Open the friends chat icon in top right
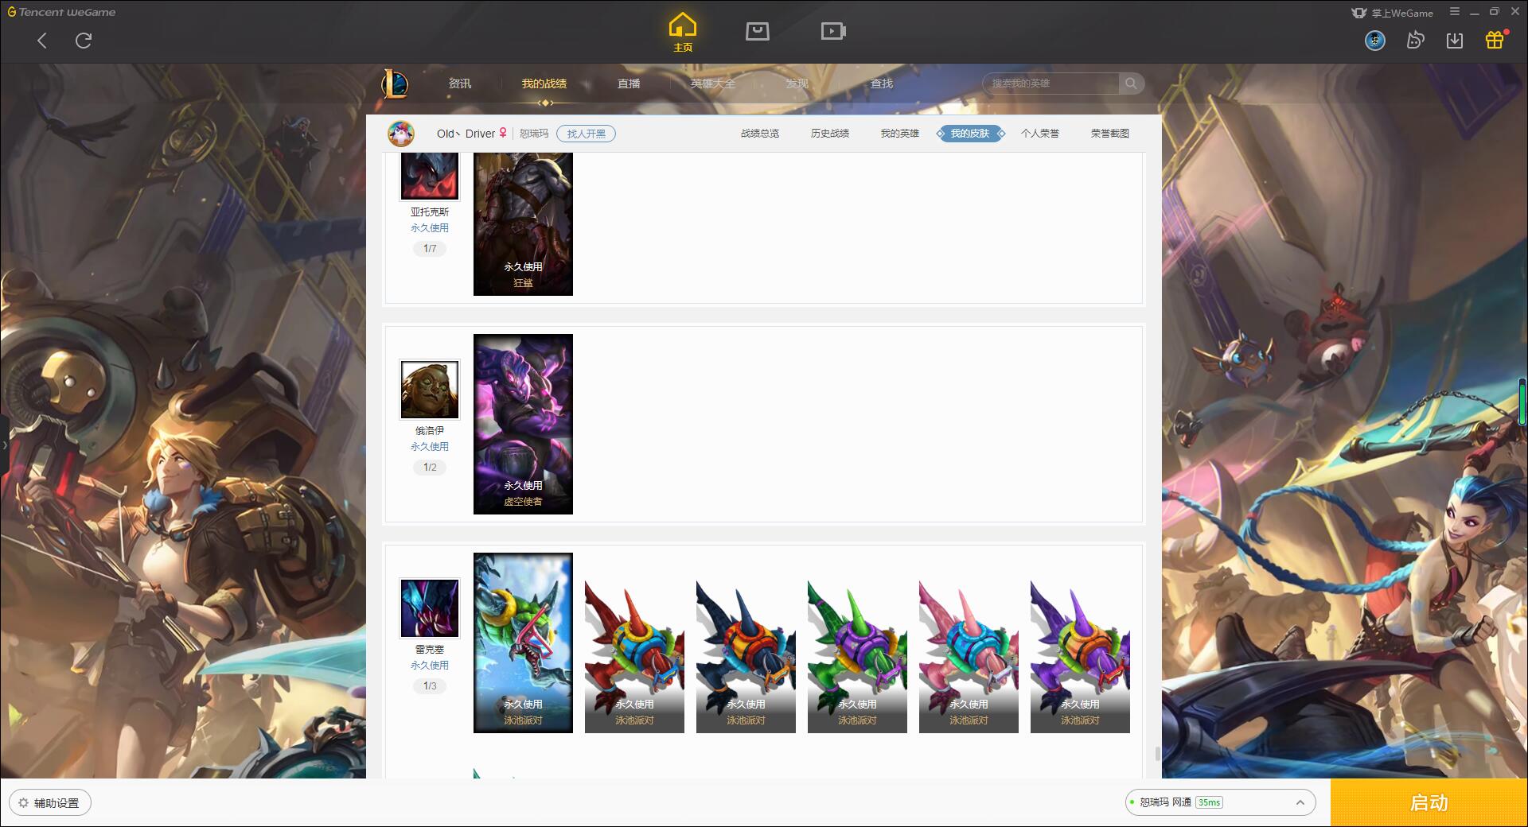Viewport: 1528px width, 827px height. 1415,40
